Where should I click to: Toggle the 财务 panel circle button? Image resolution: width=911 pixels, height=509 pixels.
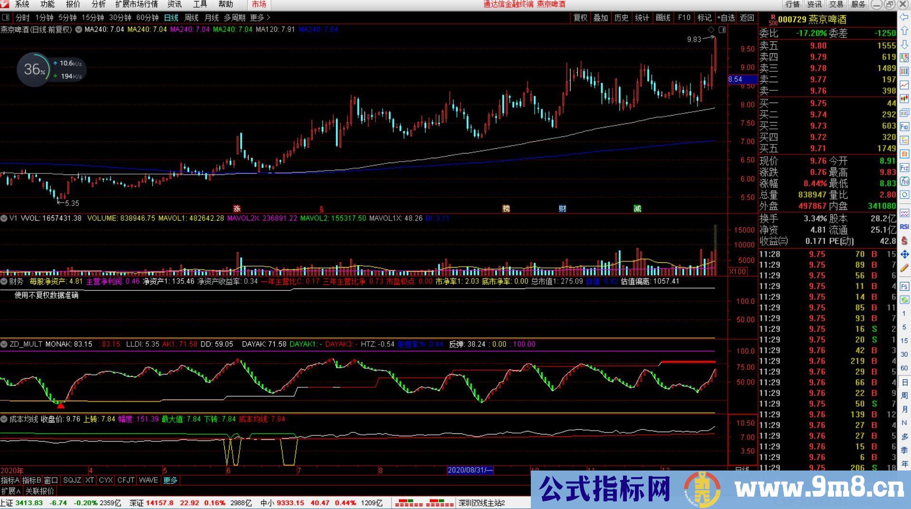4,281
